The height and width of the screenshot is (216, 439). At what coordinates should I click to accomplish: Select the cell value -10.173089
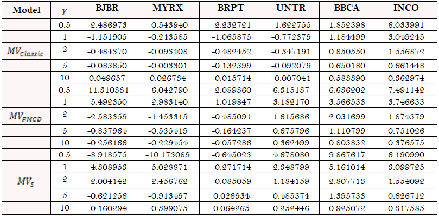(168, 155)
